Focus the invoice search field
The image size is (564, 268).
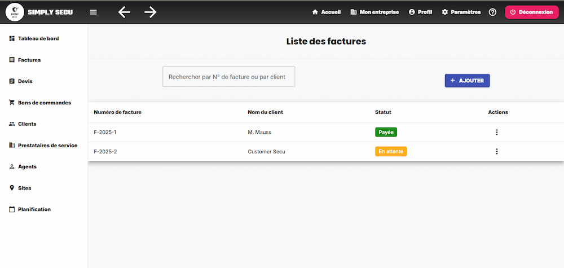coord(228,77)
